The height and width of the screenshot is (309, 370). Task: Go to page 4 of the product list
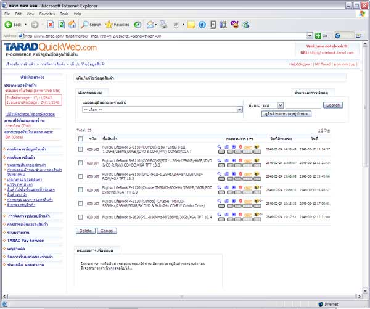(329, 130)
